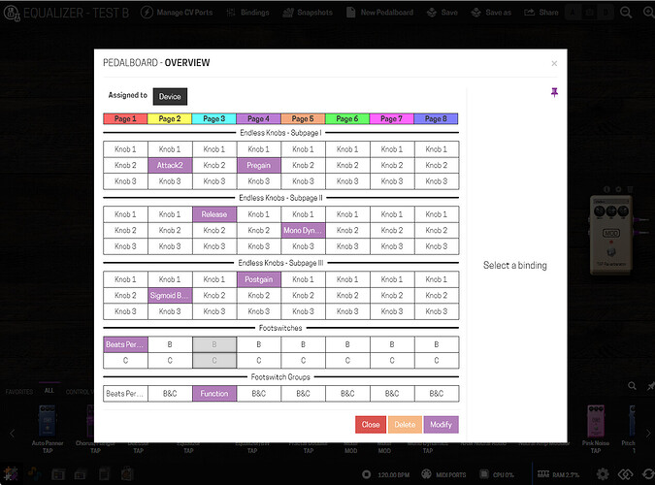Select the Page 4 purple tab

tap(258, 118)
